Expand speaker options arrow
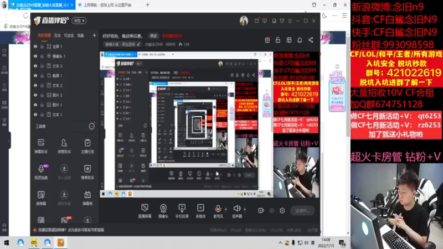The image size is (443, 249). pyautogui.click(x=245, y=209)
